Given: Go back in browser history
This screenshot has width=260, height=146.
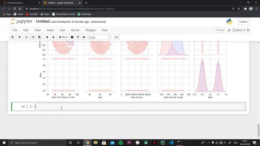Looking at the screenshot, I should [x=4, y=9].
